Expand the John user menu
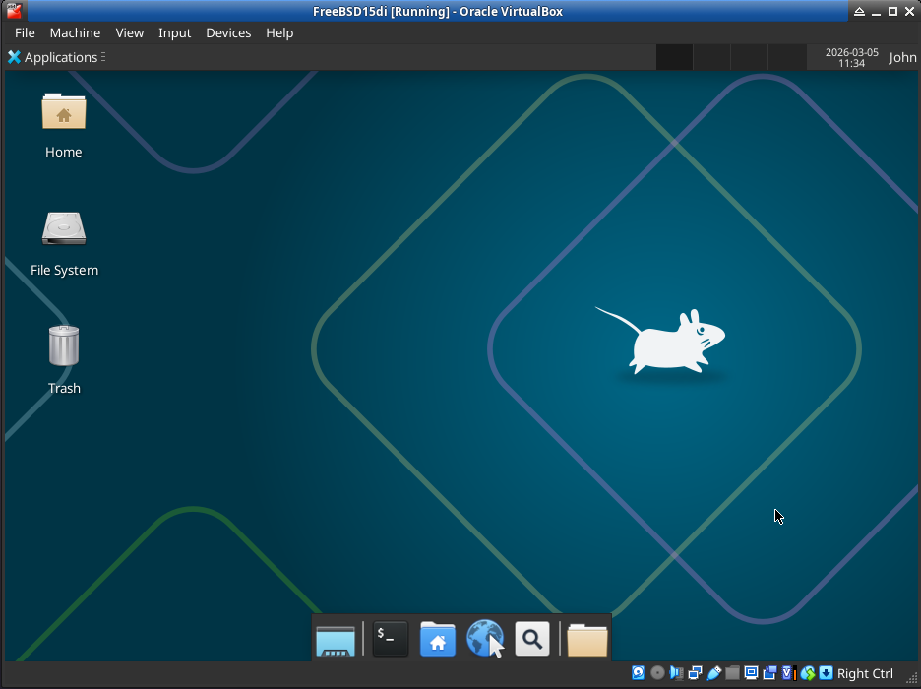This screenshot has width=921, height=689. (902, 57)
